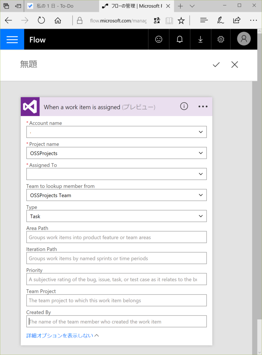Image resolution: width=262 pixels, height=355 pixels.
Task: Discard the flow with the X icon
Action: point(235,64)
